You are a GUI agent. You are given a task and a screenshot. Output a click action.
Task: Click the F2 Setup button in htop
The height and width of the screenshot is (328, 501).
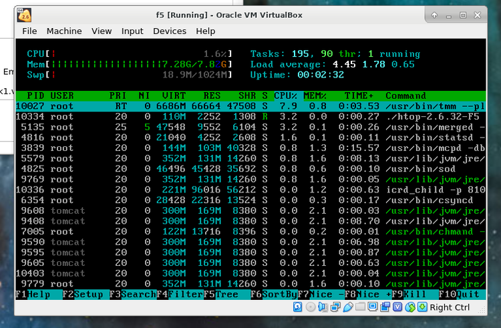point(83,295)
